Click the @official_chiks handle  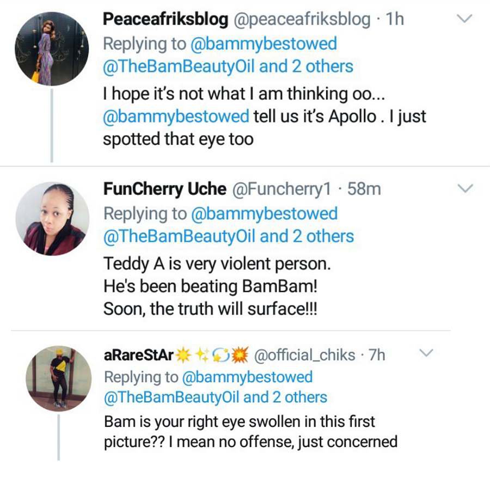coord(305,355)
